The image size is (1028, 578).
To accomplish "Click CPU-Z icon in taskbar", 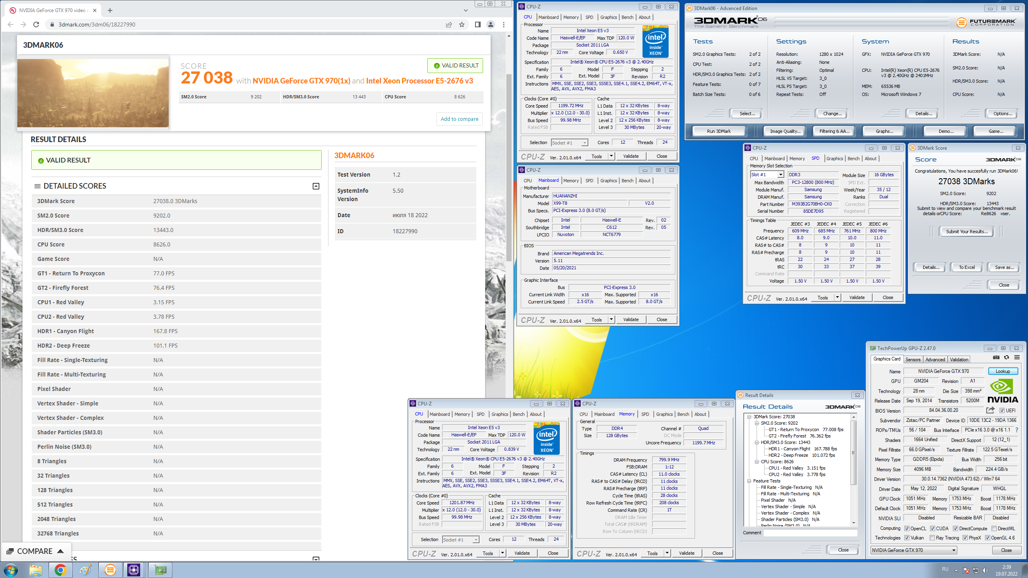I will (x=134, y=570).
